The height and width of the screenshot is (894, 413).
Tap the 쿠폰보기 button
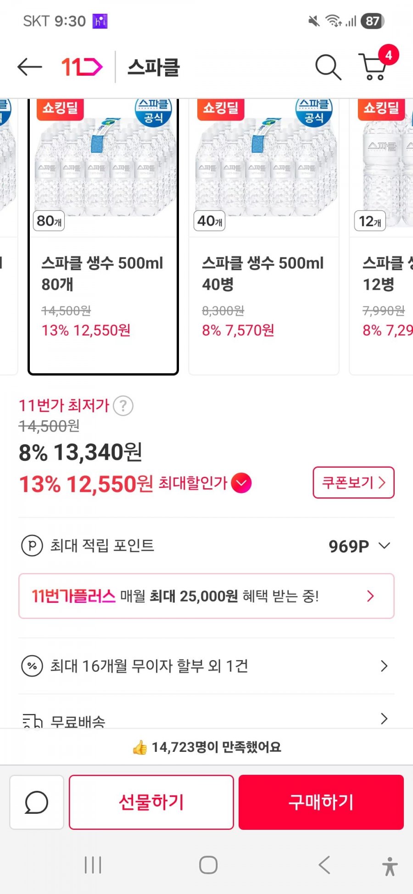(353, 482)
